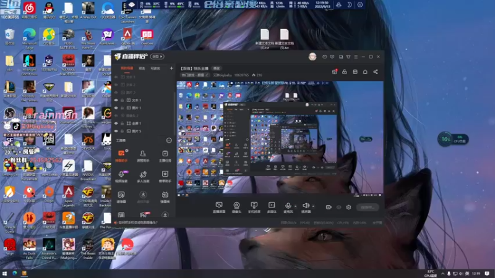This screenshot has width=495, height=278.
Task: Open the 多人连麦 tool
Action: 143,177
